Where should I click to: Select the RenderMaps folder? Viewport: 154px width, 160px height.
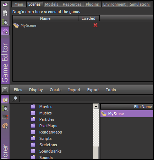pyautogui.click(x=50, y=132)
